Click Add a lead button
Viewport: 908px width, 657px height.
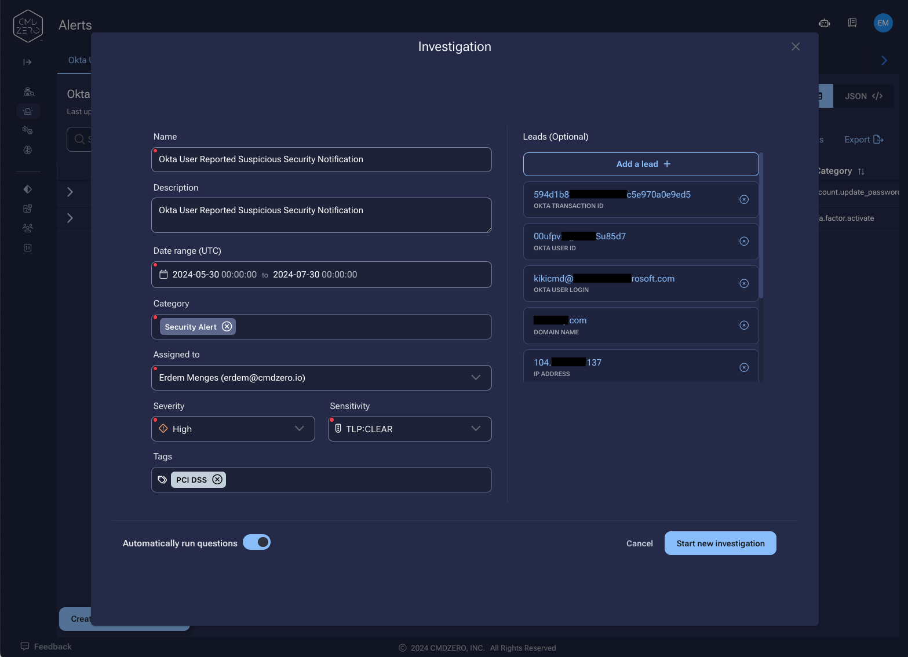641,164
